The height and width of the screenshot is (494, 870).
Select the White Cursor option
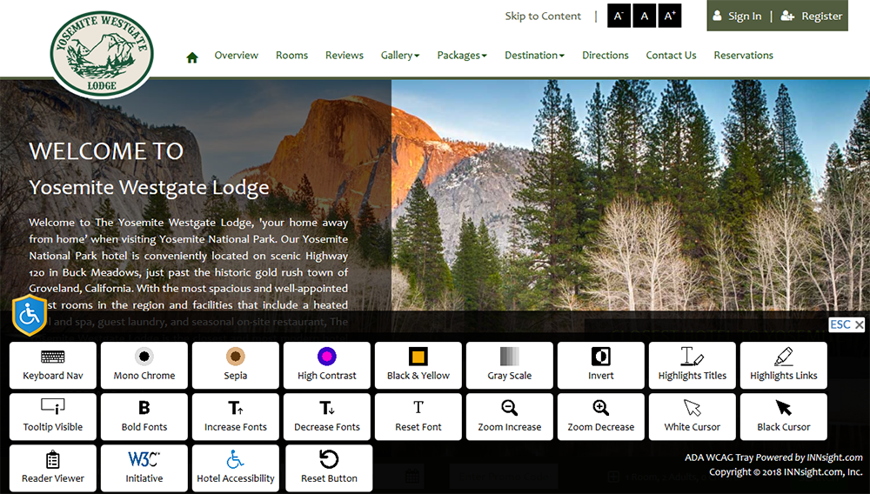(693, 417)
